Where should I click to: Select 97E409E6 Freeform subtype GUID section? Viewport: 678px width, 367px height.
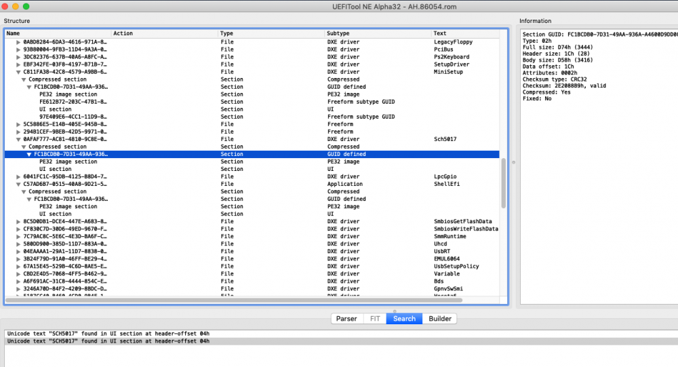252,117
